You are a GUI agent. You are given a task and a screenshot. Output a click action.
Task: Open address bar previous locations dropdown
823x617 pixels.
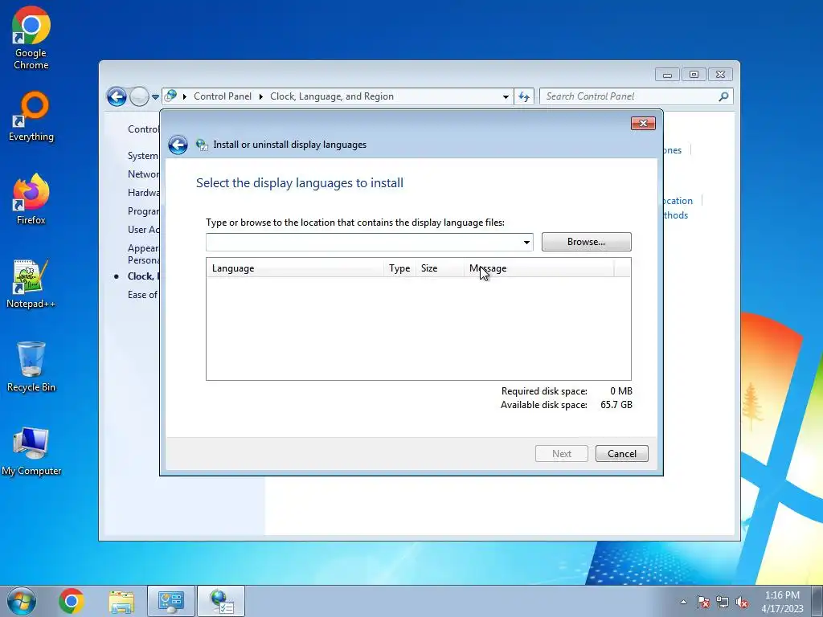(506, 97)
